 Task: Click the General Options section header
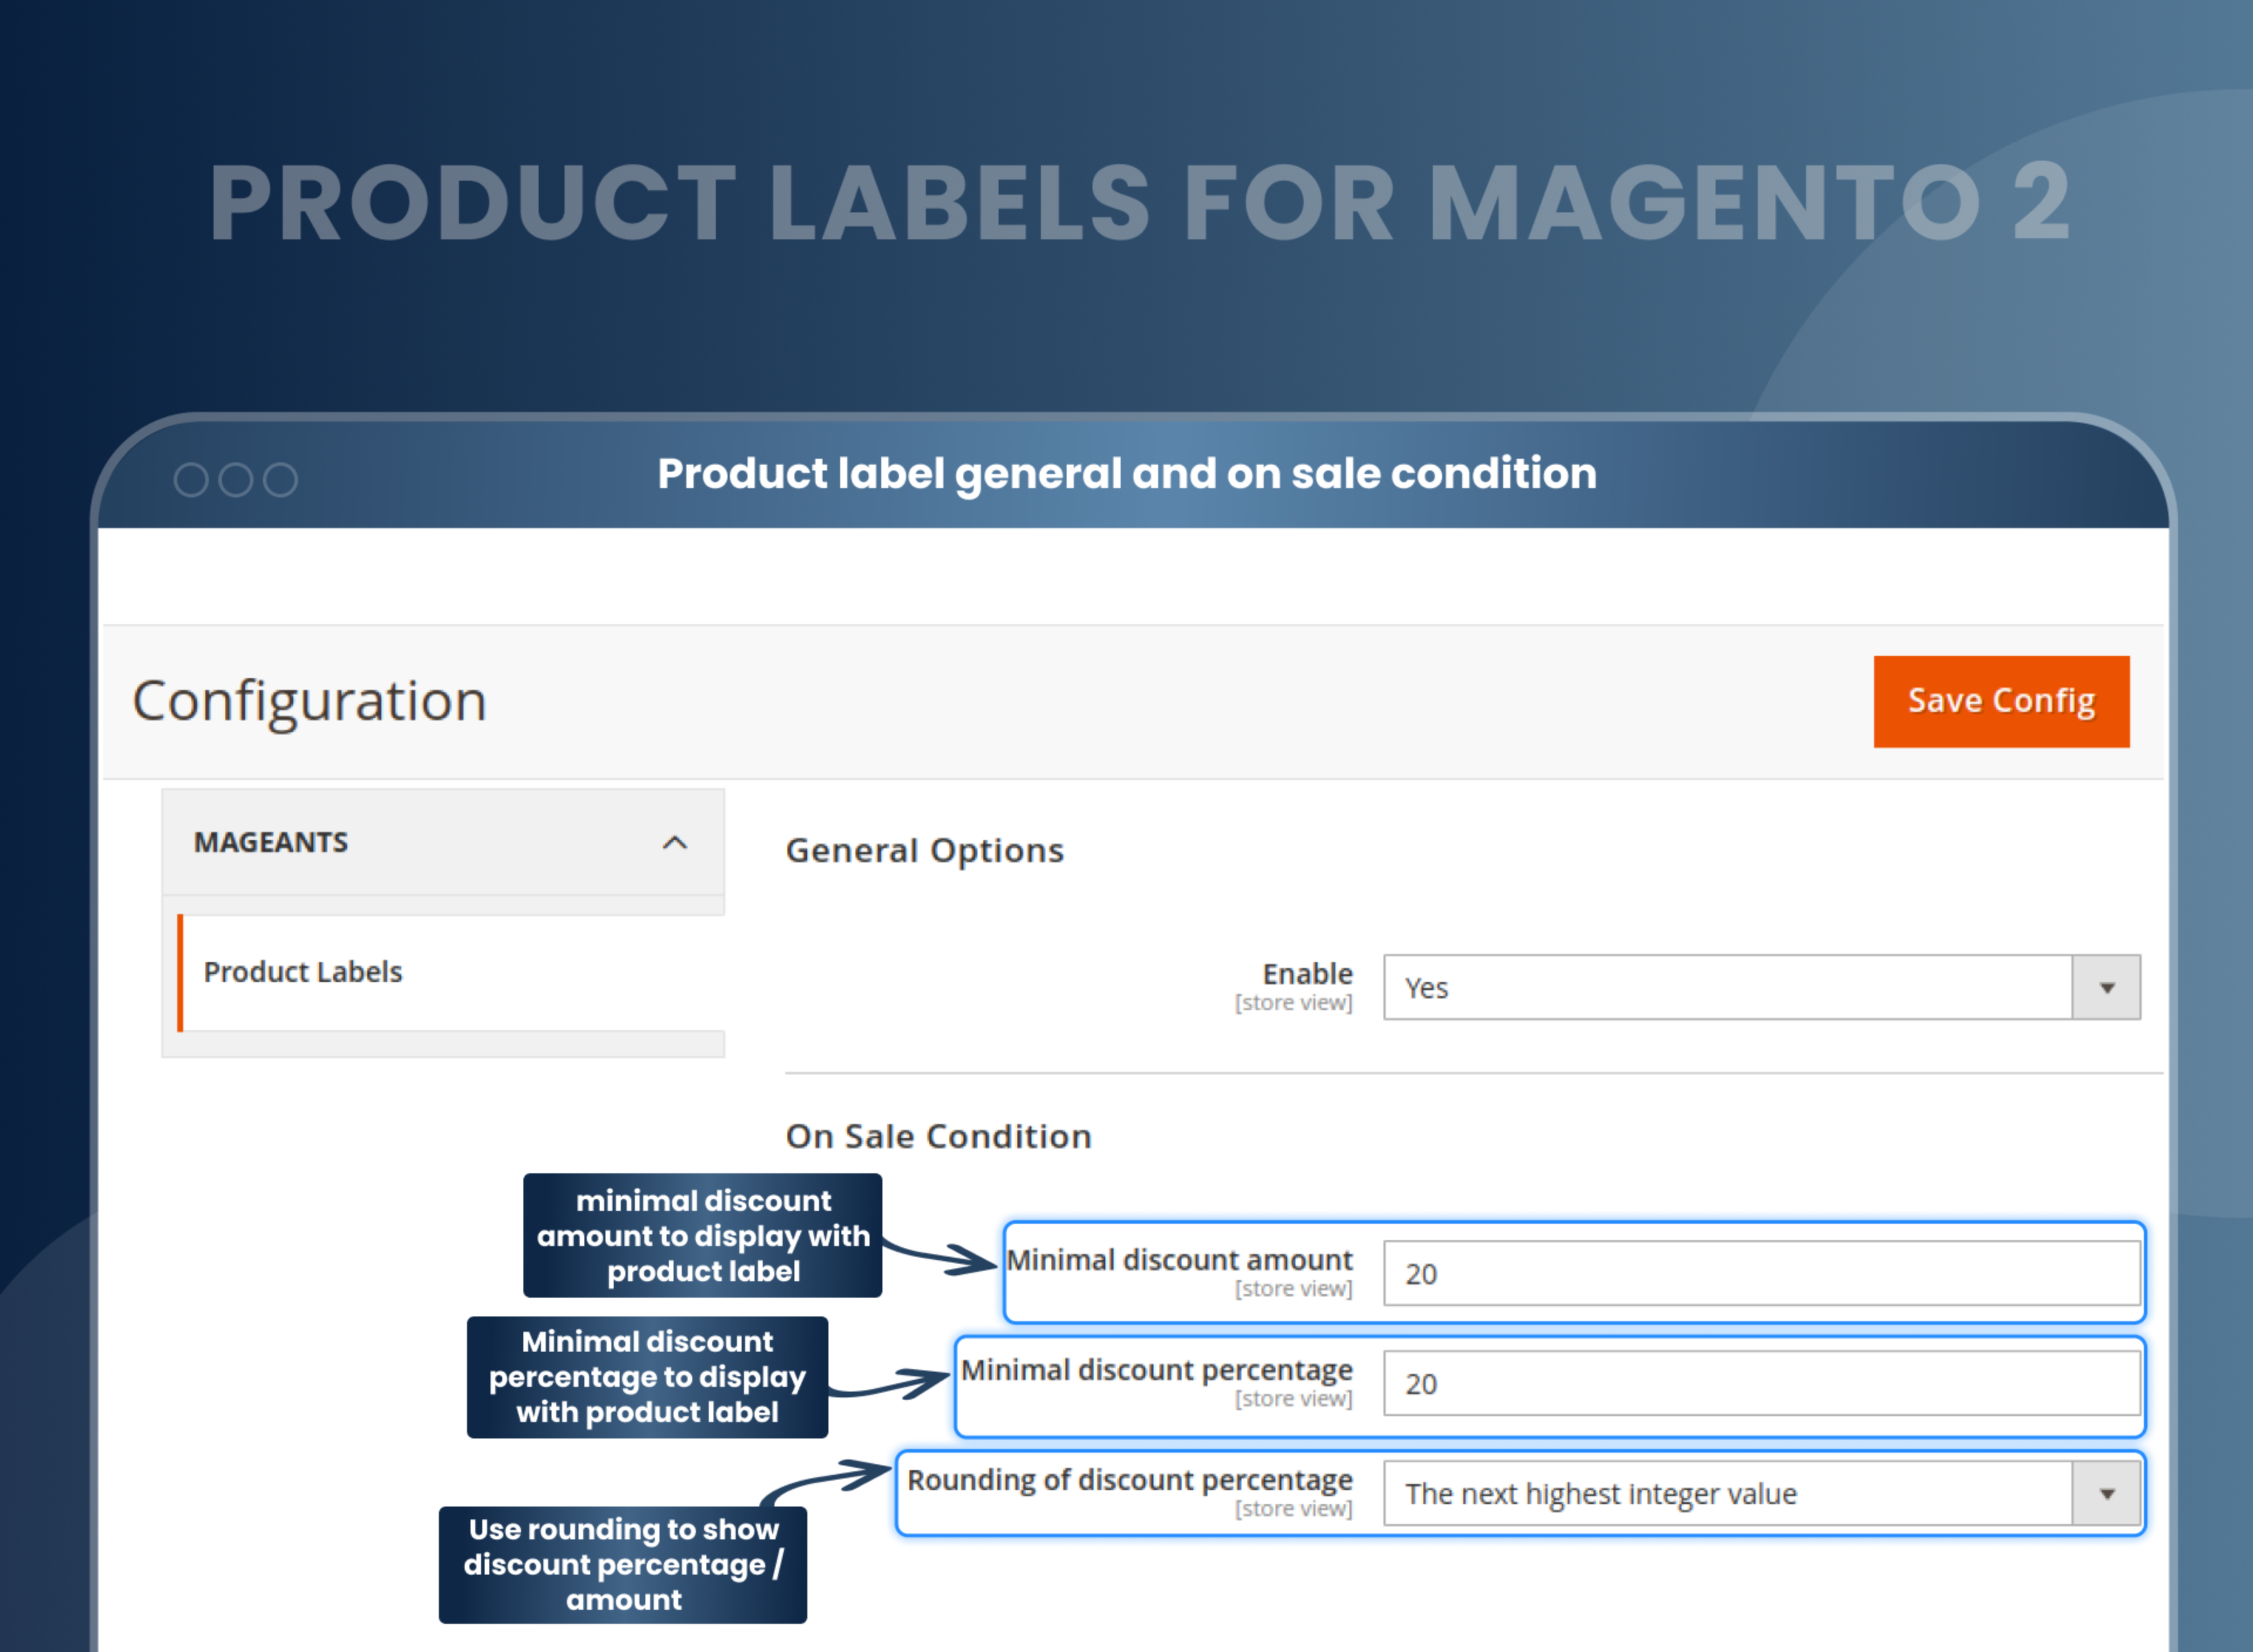pos(925,850)
